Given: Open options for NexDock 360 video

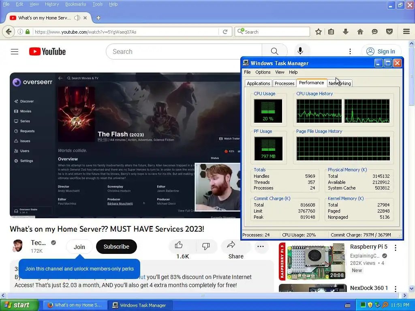Looking at the screenshot, I should (396, 288).
